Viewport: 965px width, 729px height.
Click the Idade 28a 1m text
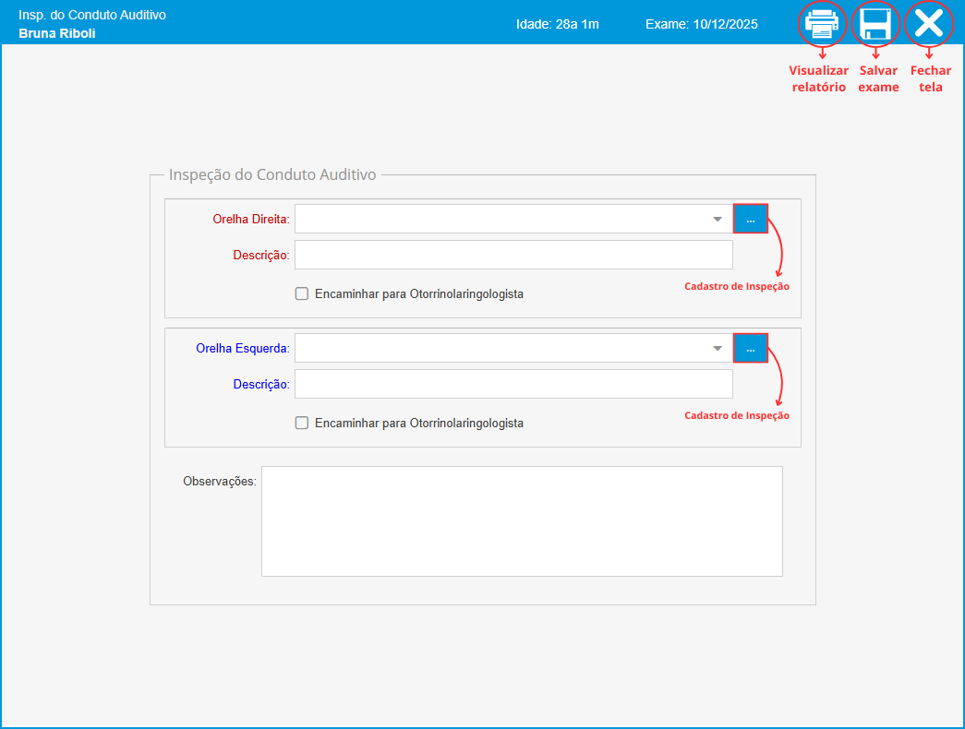558,24
